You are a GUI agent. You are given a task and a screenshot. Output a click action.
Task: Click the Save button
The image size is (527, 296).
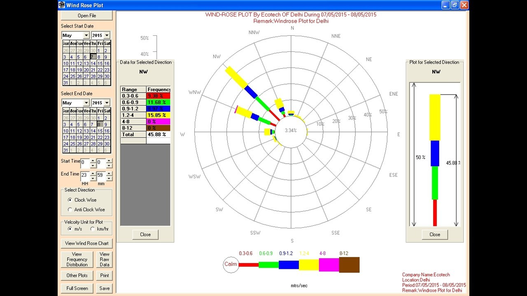(105, 288)
